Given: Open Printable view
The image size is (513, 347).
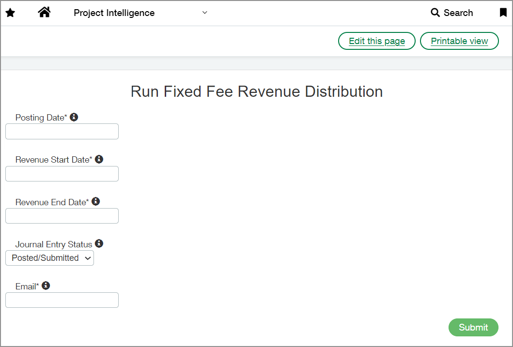Looking at the screenshot, I should point(459,41).
